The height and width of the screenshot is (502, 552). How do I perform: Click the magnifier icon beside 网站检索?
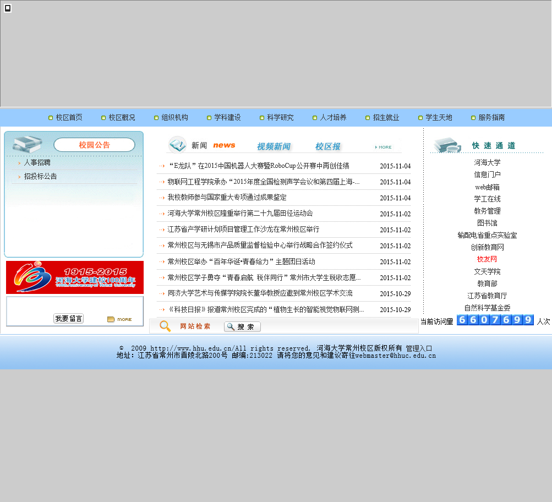(165, 326)
